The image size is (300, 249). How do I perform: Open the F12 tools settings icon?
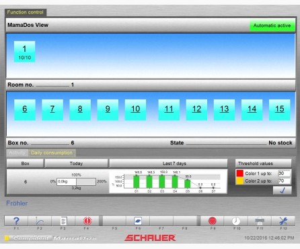coord(283,221)
